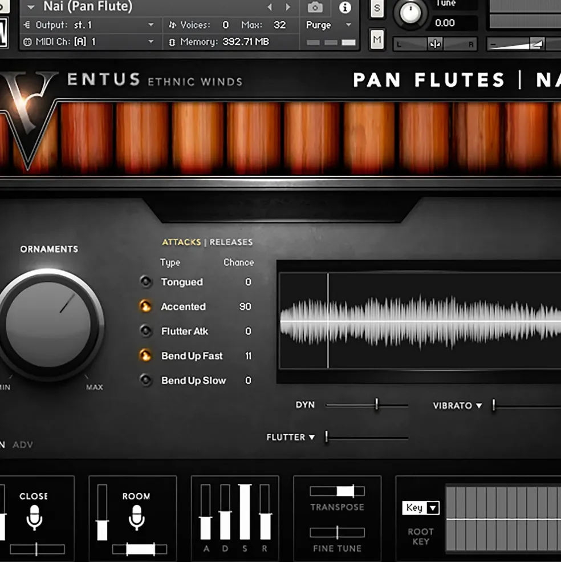Click Flutter Atk chance value 0

(x=248, y=331)
